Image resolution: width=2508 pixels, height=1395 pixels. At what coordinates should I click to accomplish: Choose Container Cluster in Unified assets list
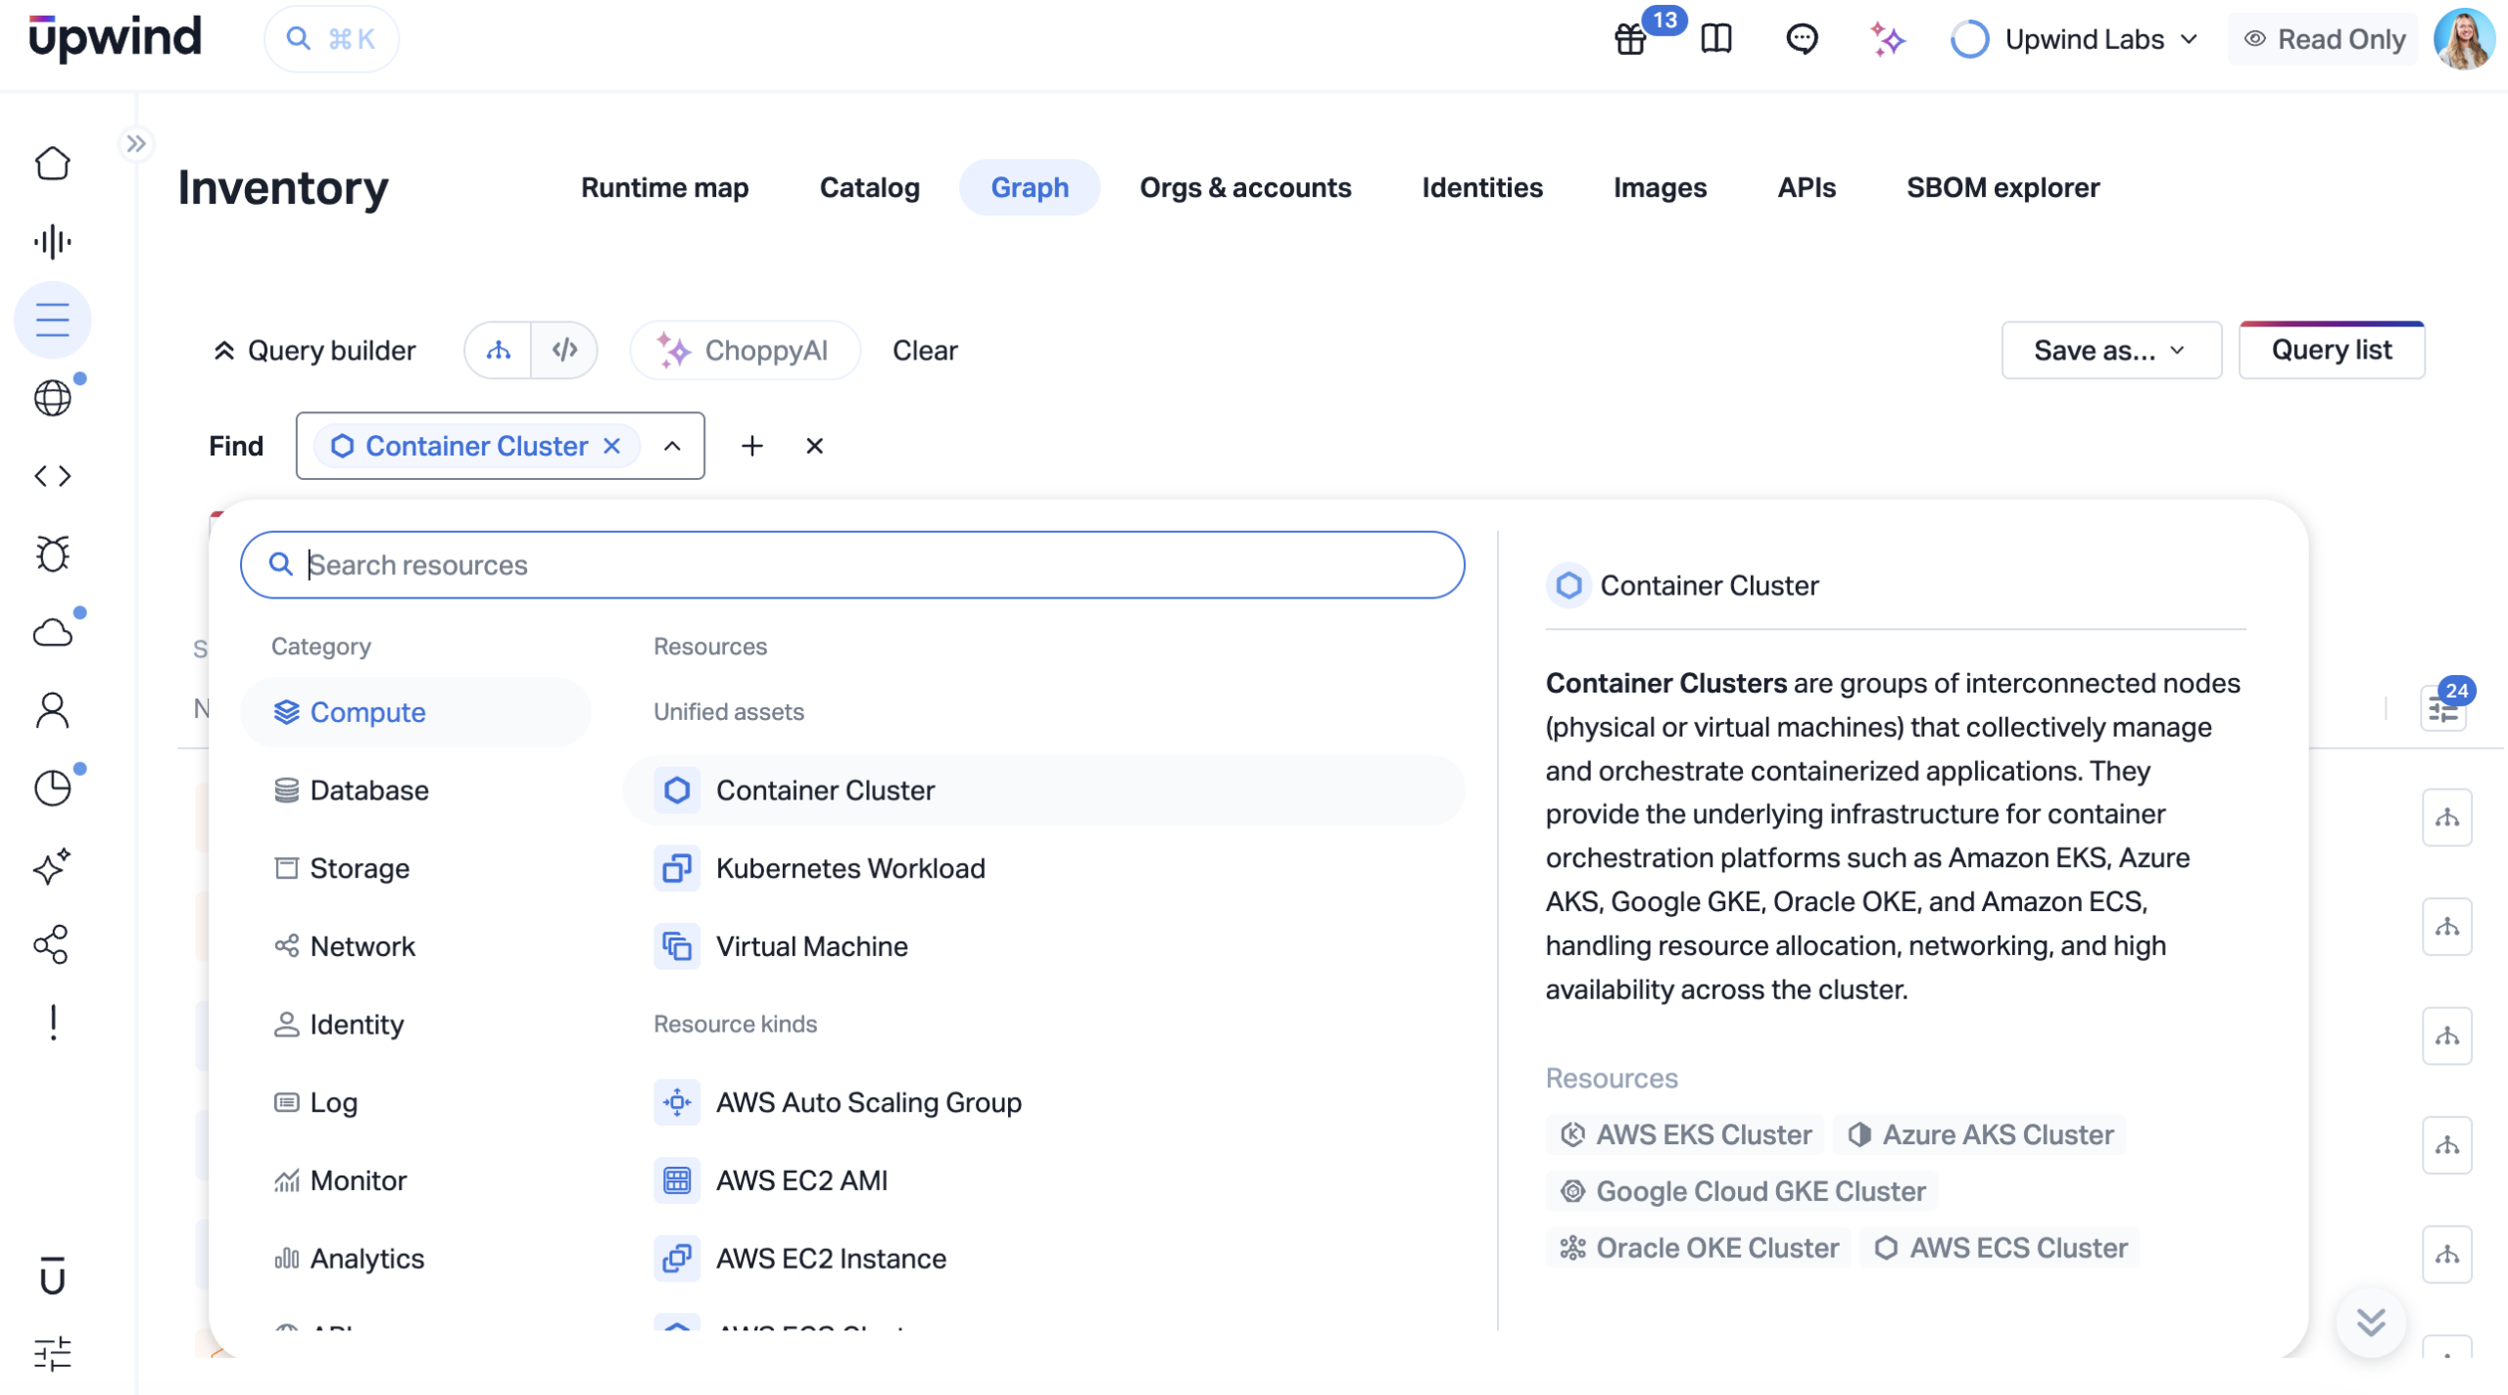[x=1044, y=791]
